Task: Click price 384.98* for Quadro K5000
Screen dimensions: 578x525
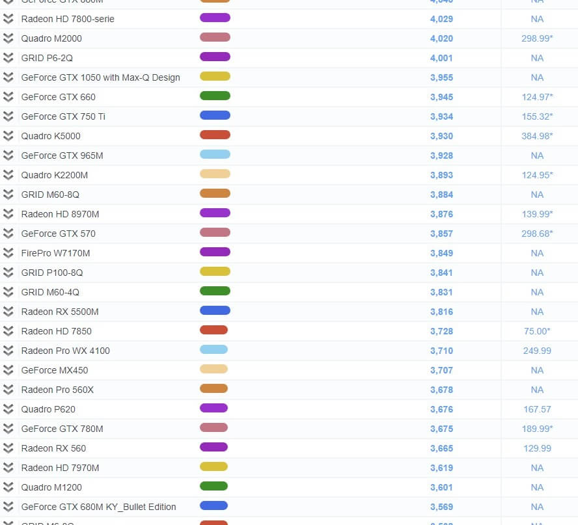Action: point(537,136)
